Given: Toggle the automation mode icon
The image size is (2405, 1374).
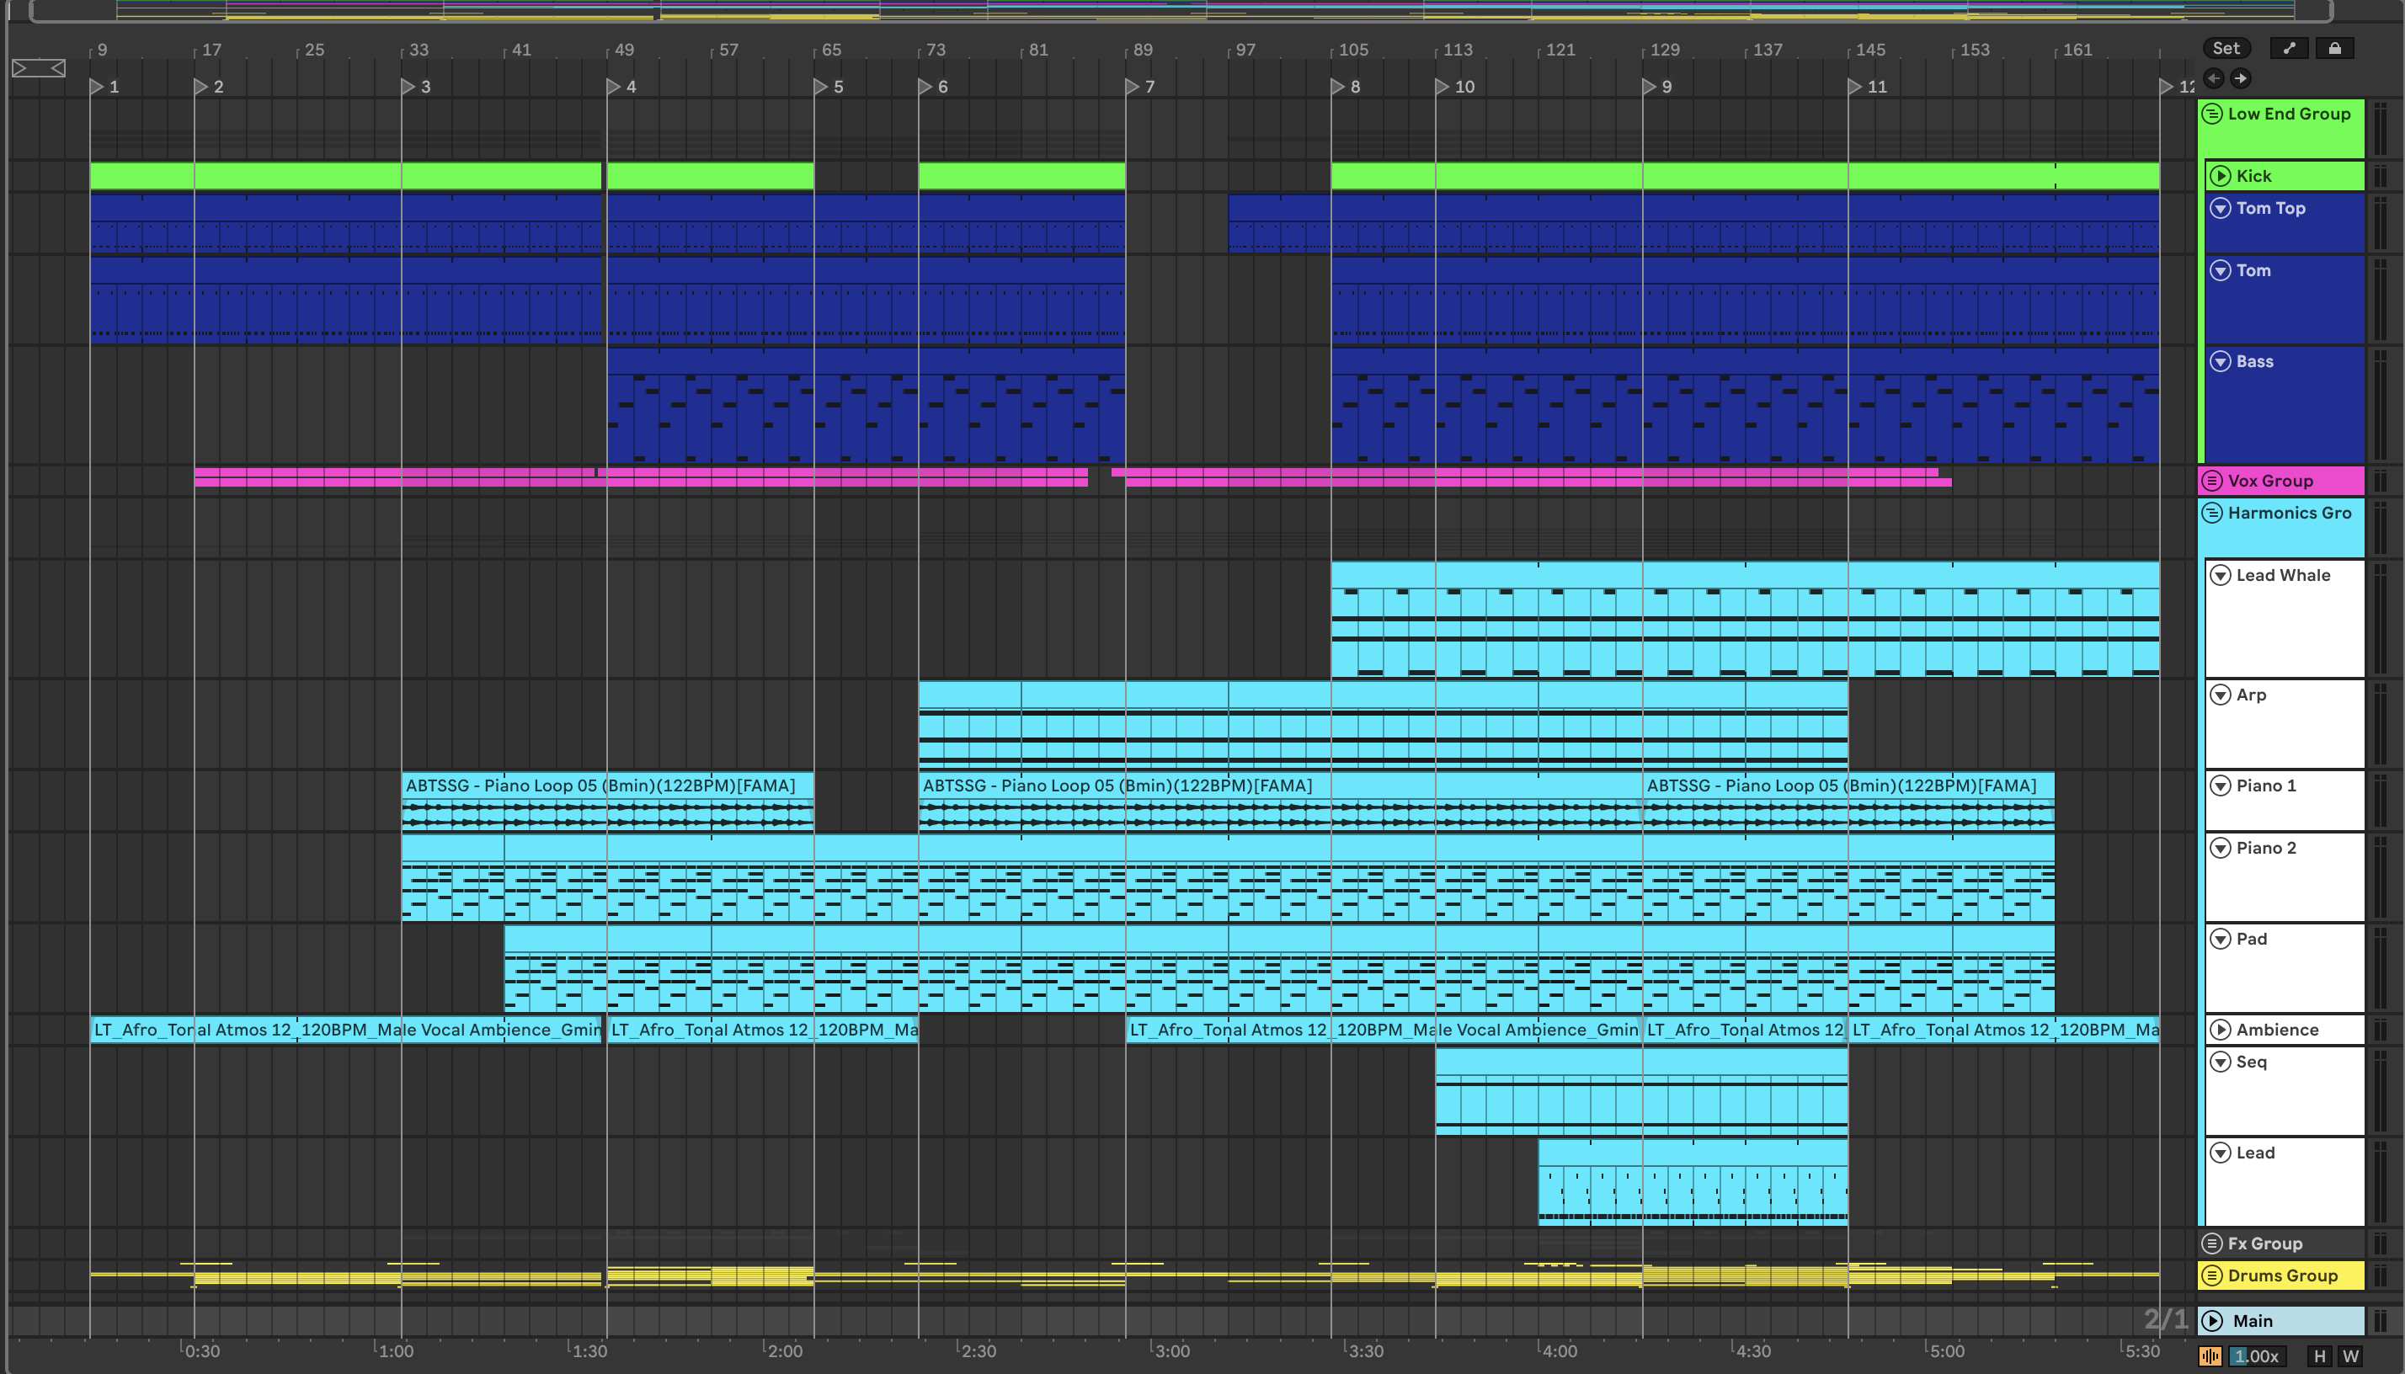Looking at the screenshot, I should point(2289,48).
